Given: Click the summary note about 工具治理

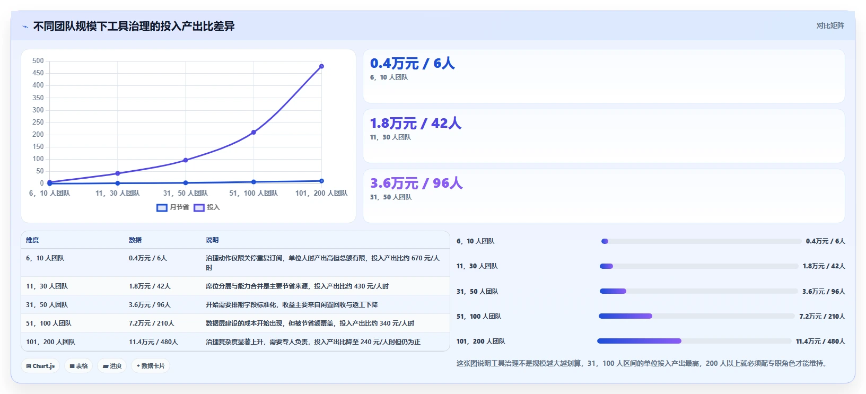Looking at the screenshot, I should click(642, 363).
